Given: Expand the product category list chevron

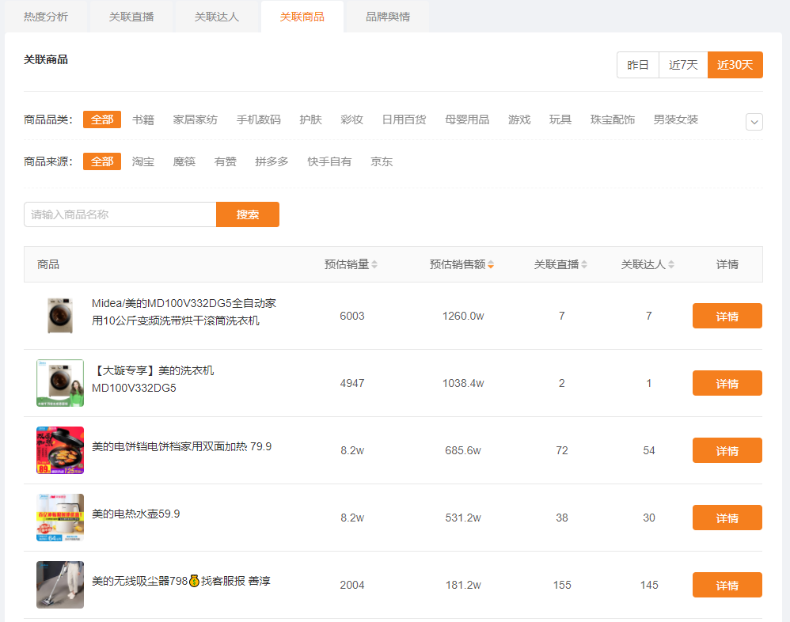Looking at the screenshot, I should (754, 122).
